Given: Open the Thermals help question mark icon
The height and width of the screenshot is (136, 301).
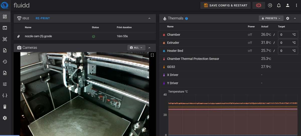Looking at the screenshot, I should (x=186, y=19).
